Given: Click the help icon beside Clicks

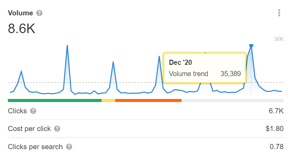Looking at the screenshot, I should click(x=33, y=111).
